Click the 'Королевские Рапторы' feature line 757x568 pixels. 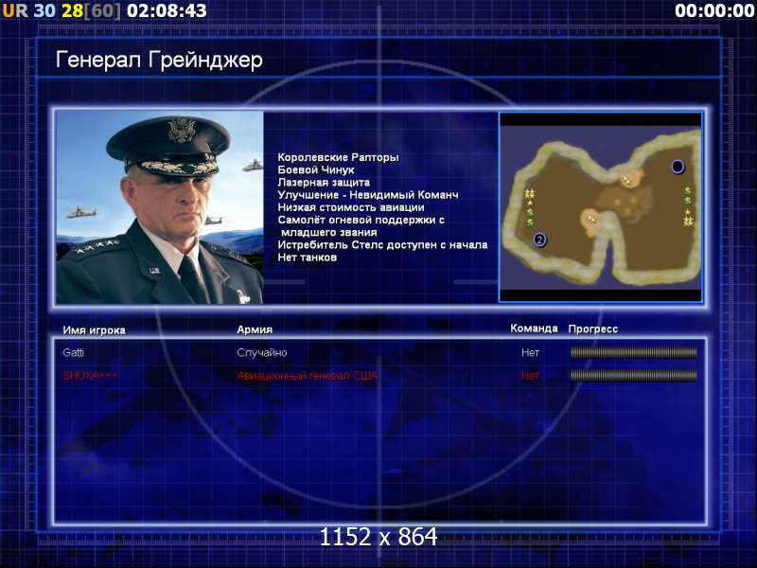(338, 157)
